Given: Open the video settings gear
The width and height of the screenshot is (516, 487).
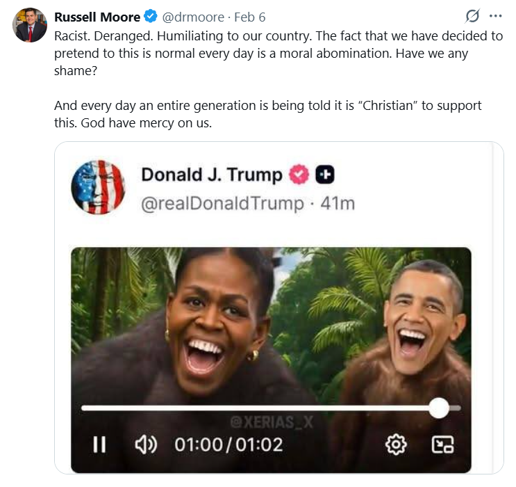Looking at the screenshot, I should (397, 445).
